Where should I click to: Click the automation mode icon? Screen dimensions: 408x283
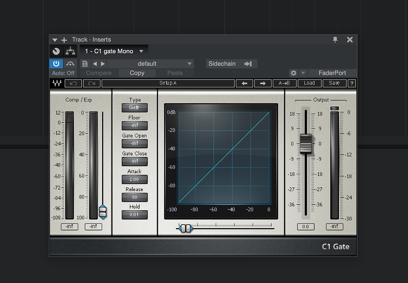(x=70, y=63)
